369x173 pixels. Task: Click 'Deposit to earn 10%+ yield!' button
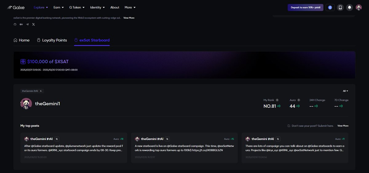[x=305, y=7]
